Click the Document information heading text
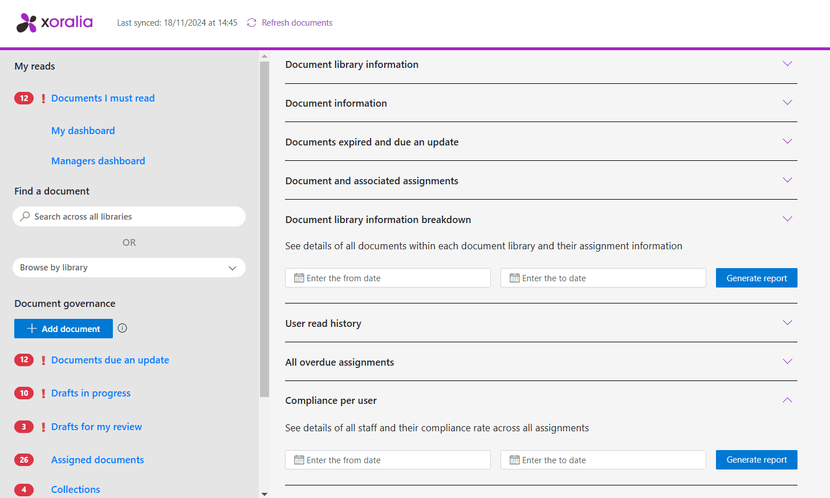 pos(336,103)
